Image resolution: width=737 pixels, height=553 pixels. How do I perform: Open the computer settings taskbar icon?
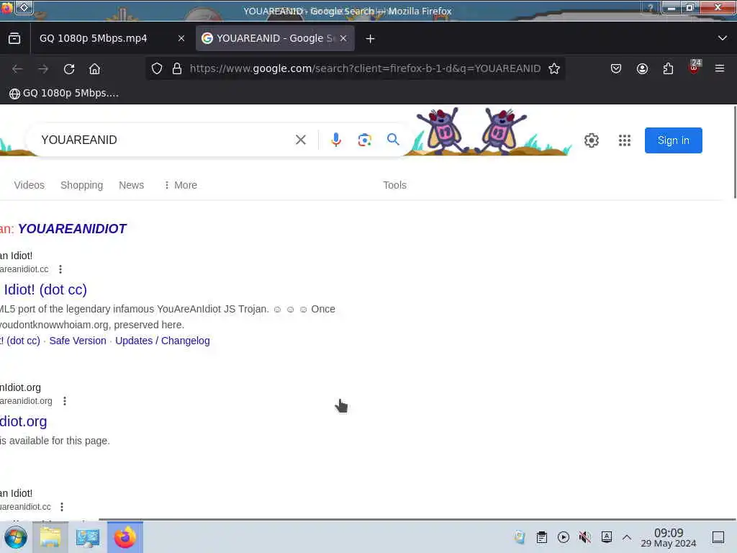pyautogui.click(x=88, y=537)
